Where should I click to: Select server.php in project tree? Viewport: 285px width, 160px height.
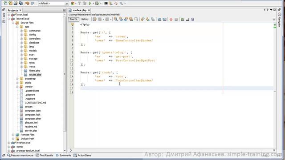[31, 131]
